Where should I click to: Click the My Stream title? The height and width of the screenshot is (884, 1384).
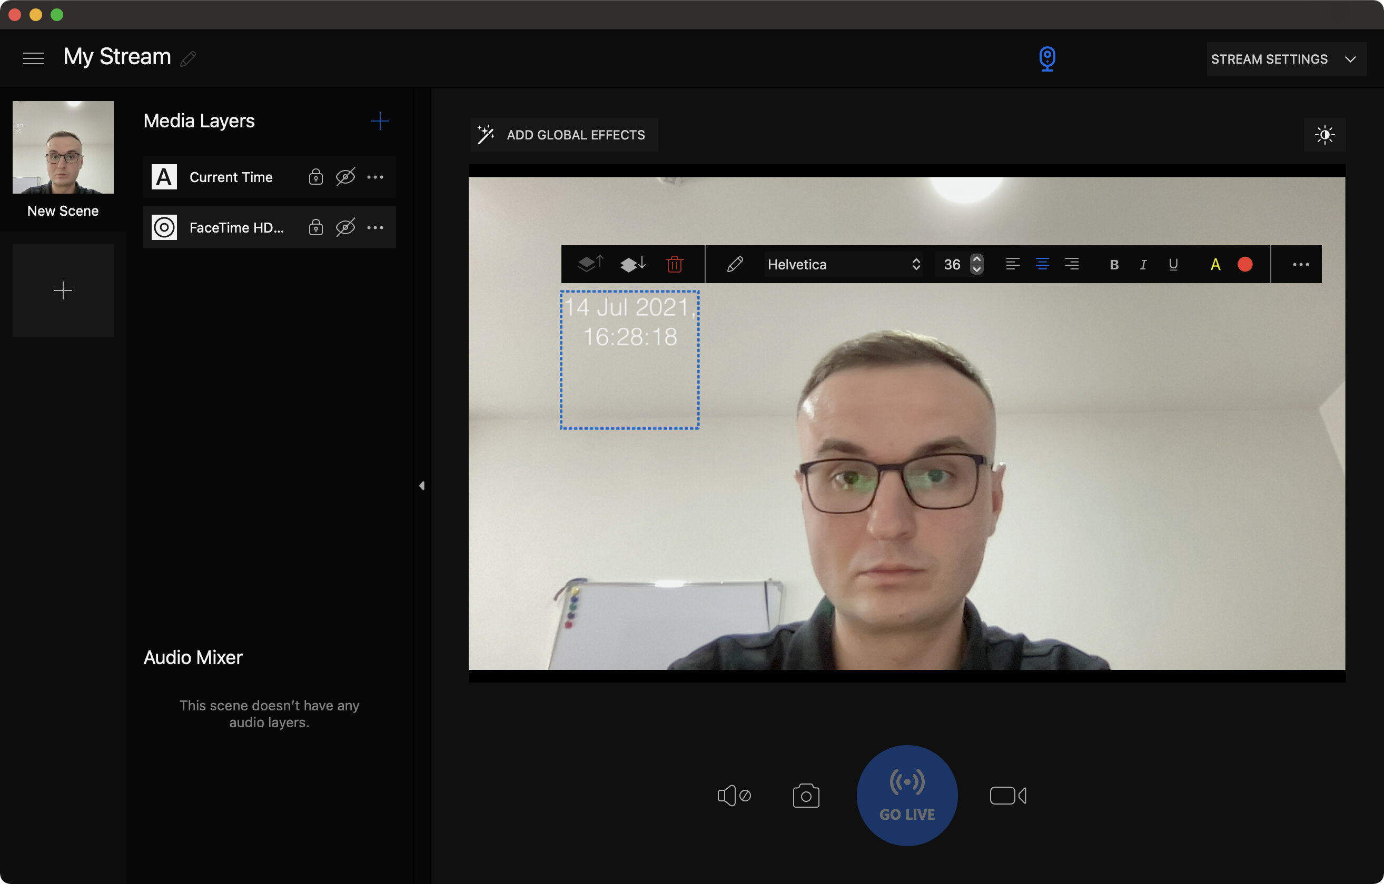(x=117, y=57)
